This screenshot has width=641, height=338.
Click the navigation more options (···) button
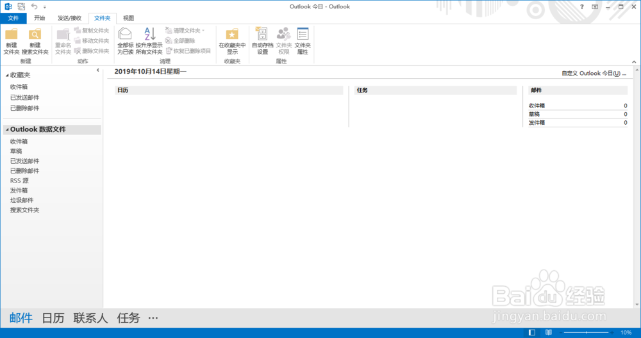coord(153,318)
